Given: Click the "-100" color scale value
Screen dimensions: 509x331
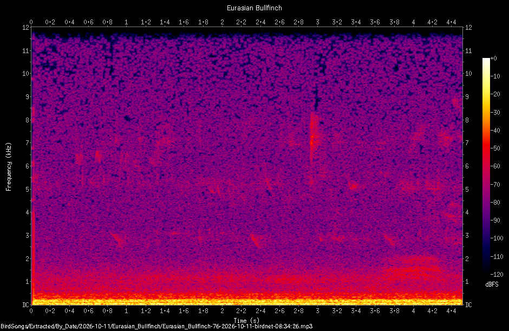Looking at the screenshot, I should [x=497, y=238].
